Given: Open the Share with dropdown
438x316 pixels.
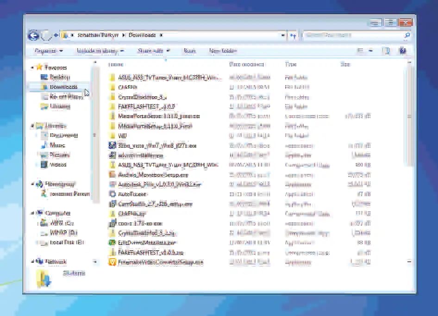Looking at the screenshot, I should click(x=153, y=51).
